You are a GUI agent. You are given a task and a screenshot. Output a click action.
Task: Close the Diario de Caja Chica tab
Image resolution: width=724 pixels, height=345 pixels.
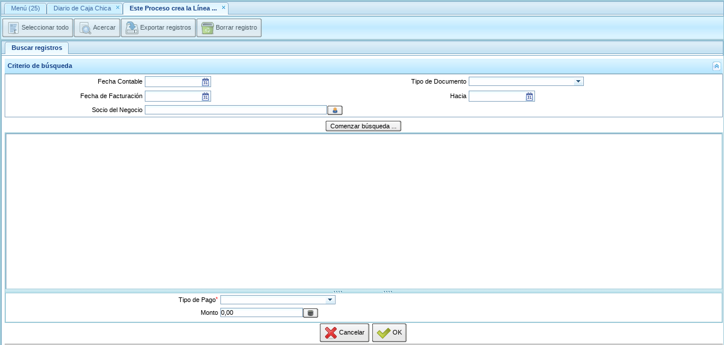(x=117, y=8)
